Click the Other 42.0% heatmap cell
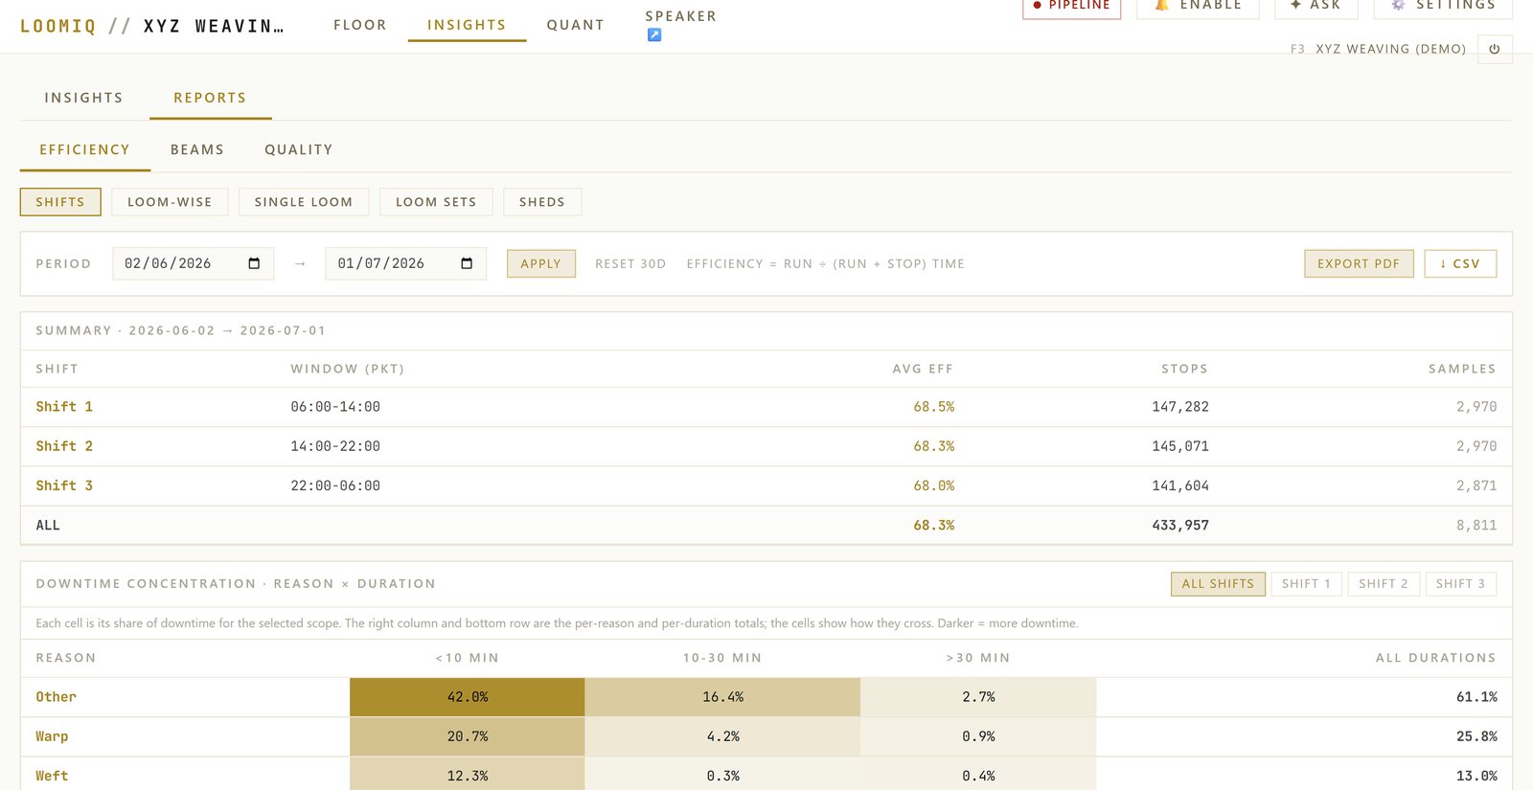 coord(468,697)
